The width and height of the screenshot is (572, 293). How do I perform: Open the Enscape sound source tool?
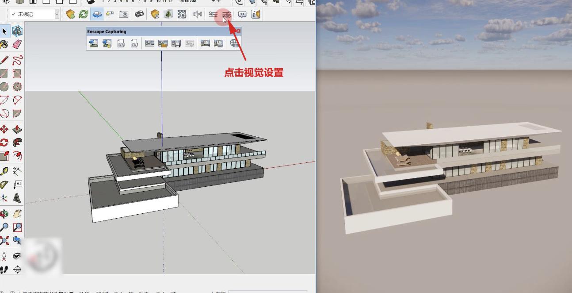[197, 14]
